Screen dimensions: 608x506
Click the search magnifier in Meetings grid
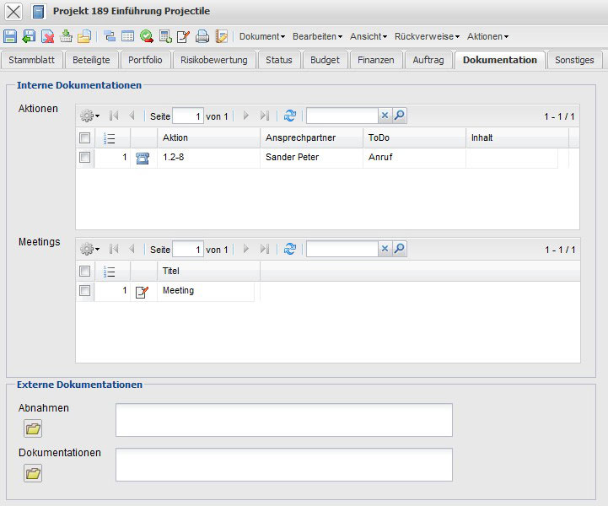click(400, 249)
